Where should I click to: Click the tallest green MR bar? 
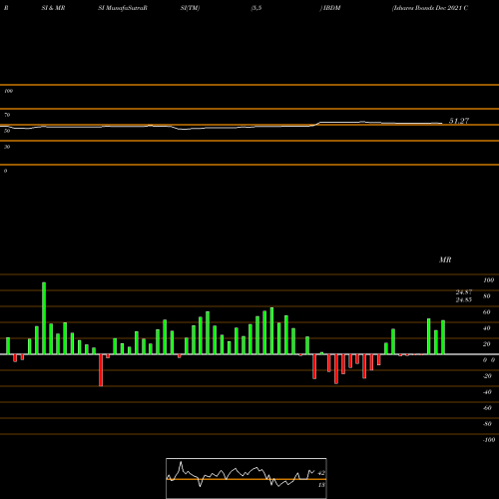pos(44,318)
